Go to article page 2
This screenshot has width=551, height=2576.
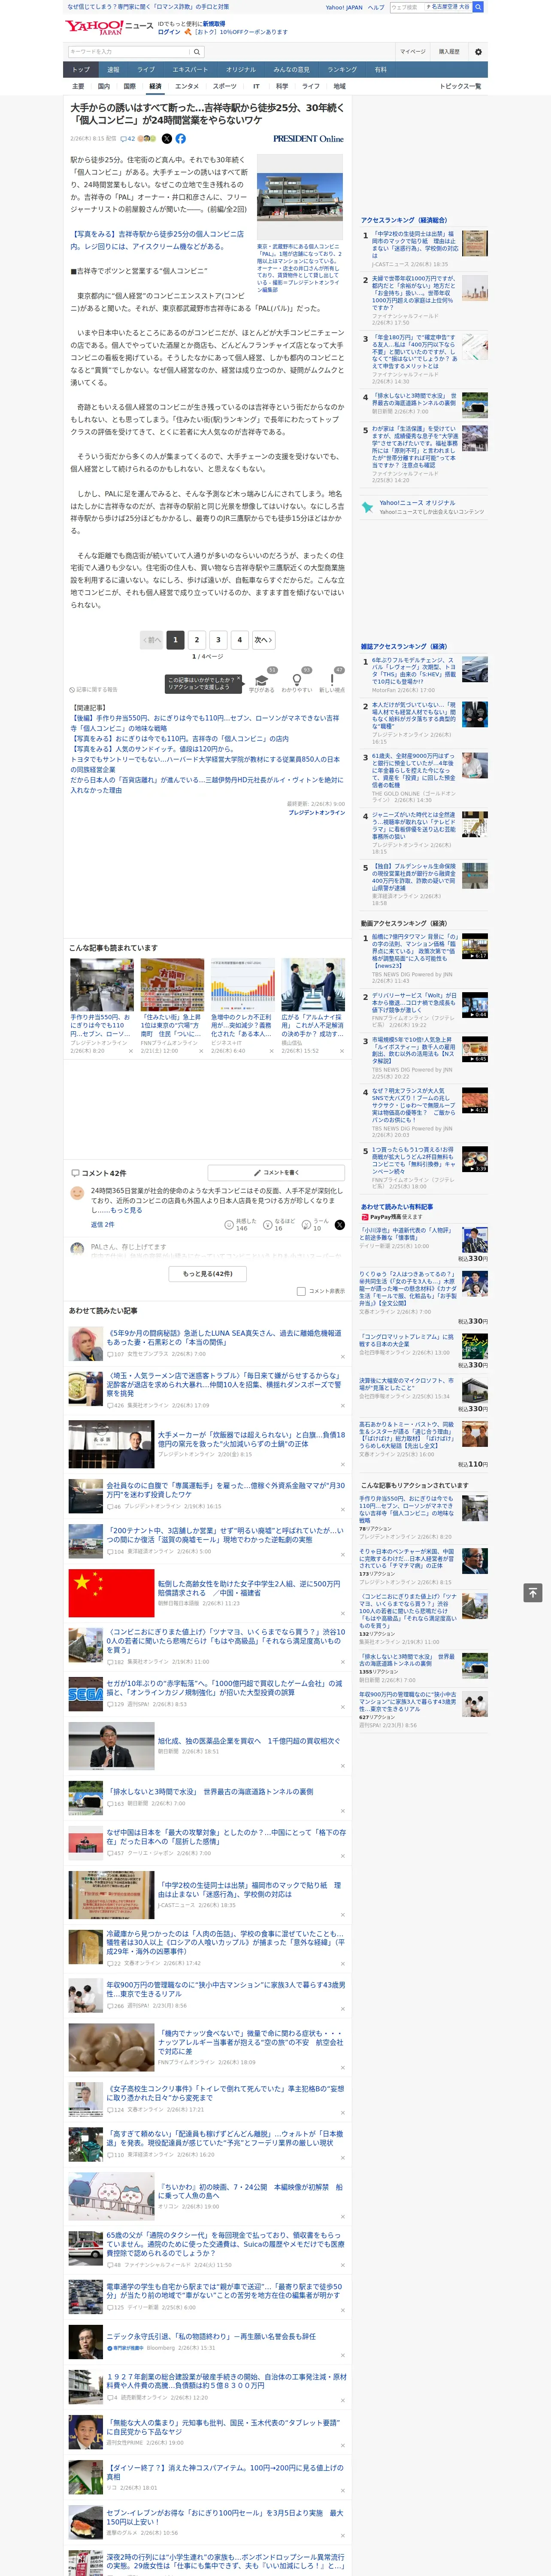[x=196, y=640]
